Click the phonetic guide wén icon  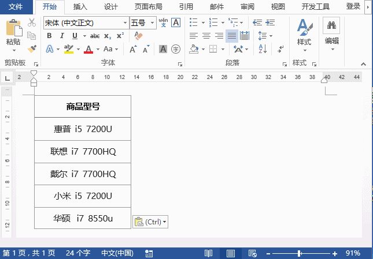pyautogui.click(x=163, y=22)
